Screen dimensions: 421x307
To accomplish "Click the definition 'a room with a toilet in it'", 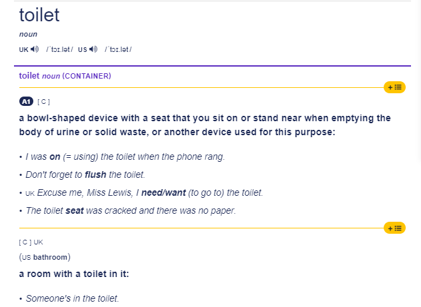I will 74,274.
